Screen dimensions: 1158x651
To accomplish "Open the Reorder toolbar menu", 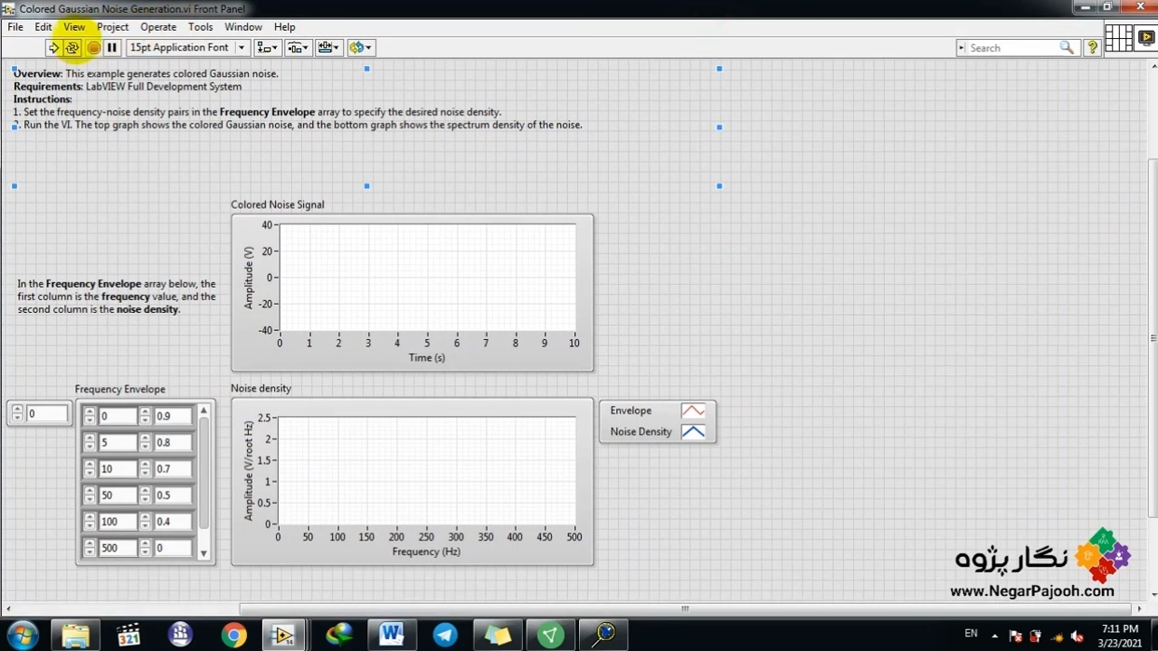I will point(360,48).
